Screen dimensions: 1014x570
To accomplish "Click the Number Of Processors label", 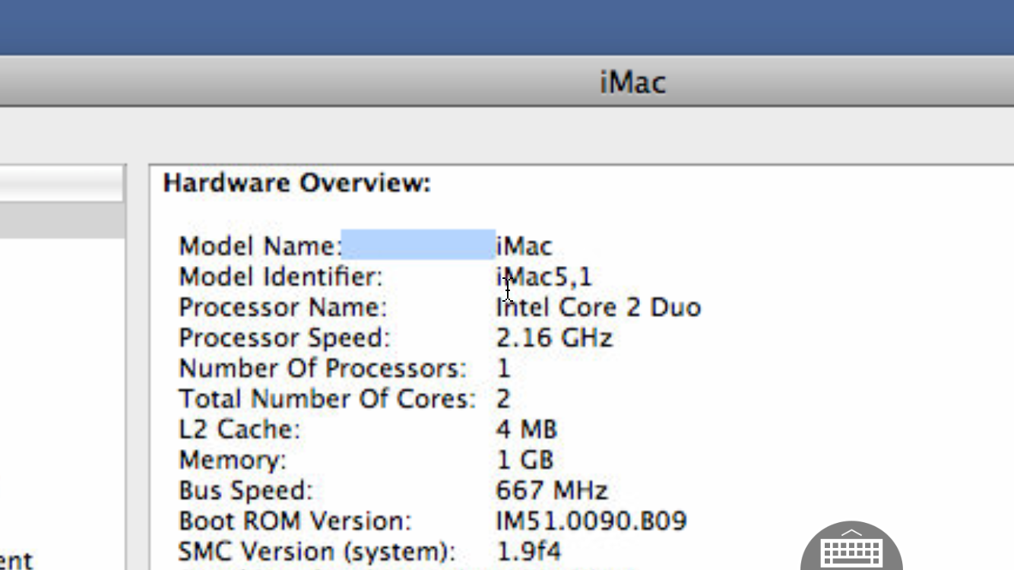I will coord(322,369).
